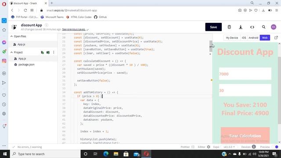The height and width of the screenshot is (158, 281).
Task: Show embed code icon
Action: (x=252, y=27)
